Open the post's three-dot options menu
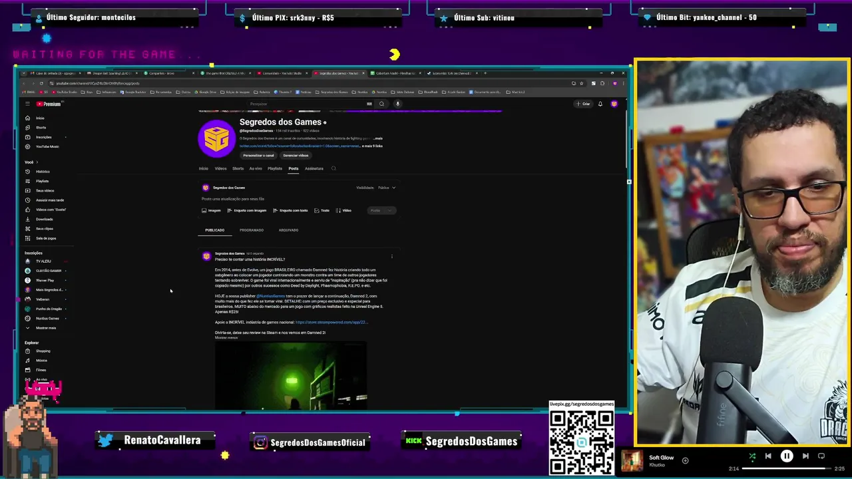 point(391,256)
